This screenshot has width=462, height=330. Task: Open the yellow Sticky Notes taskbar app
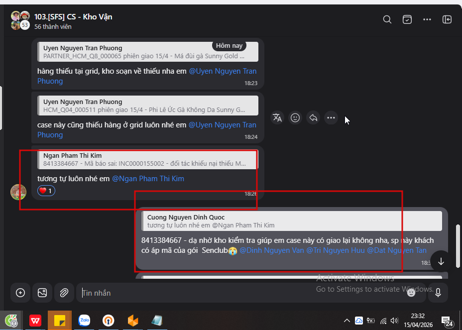tap(60, 320)
